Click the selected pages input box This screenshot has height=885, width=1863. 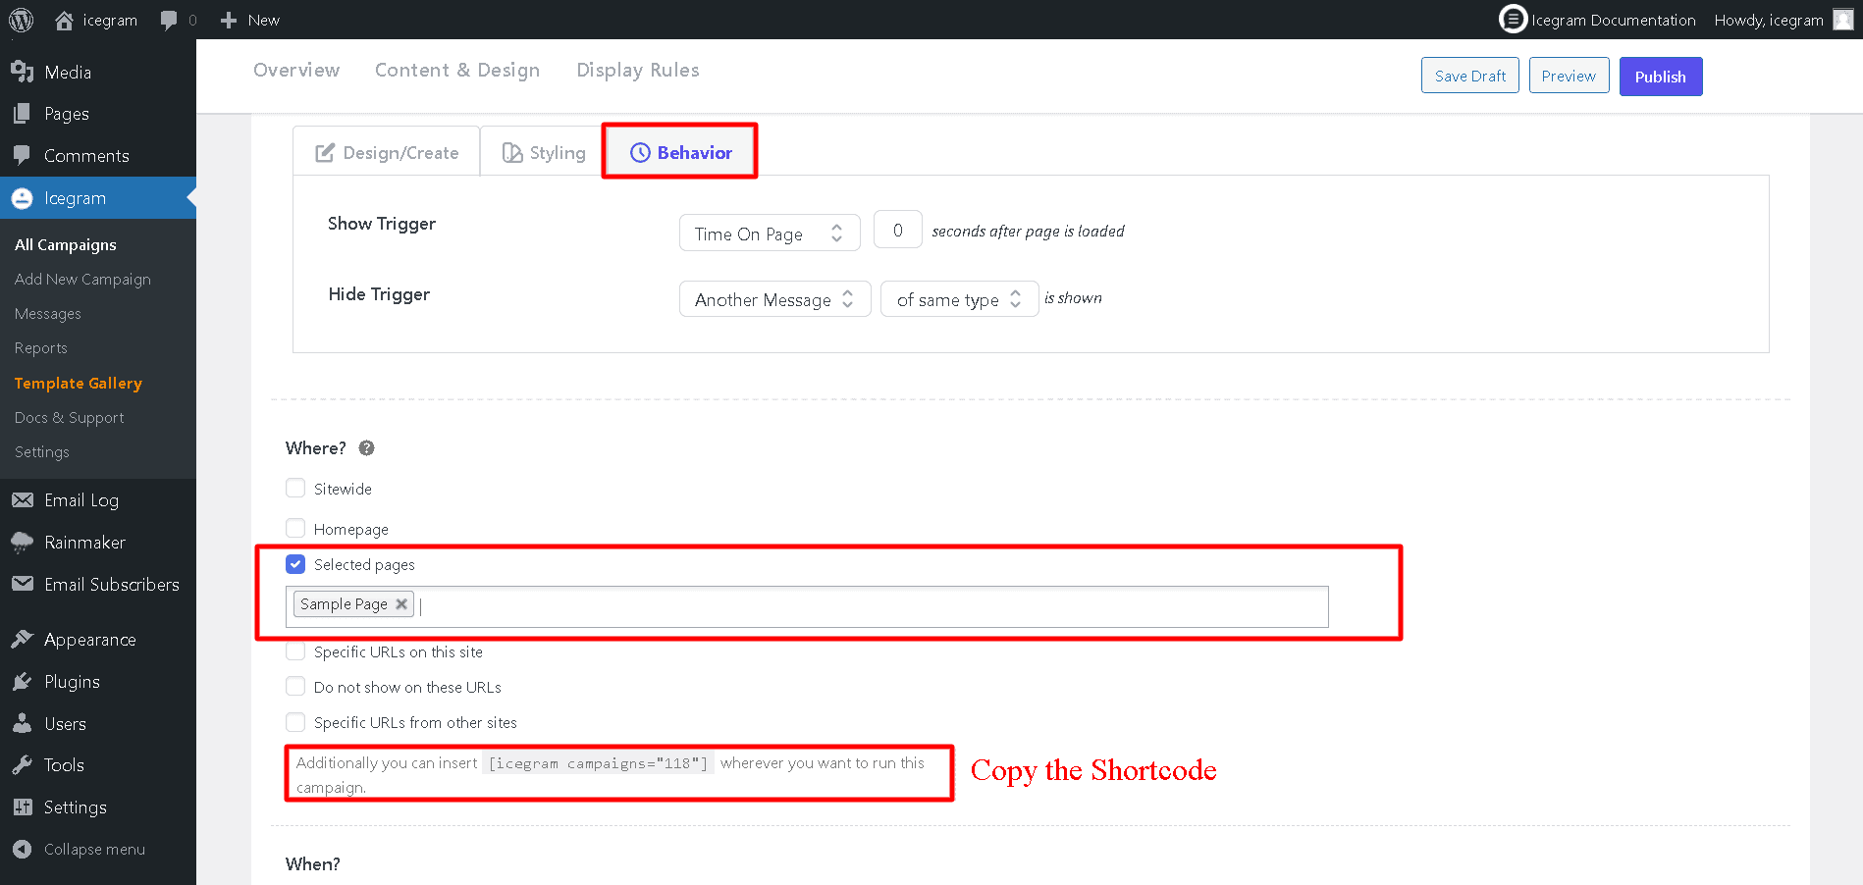click(x=807, y=606)
